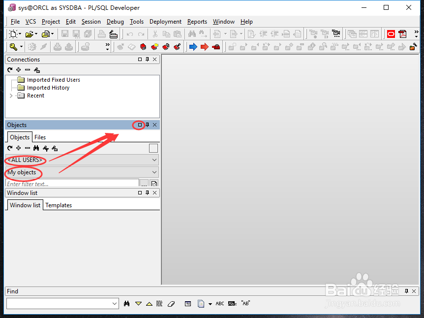Open the PDF manual icon
The width and height of the screenshot is (424, 318).
(403, 34)
